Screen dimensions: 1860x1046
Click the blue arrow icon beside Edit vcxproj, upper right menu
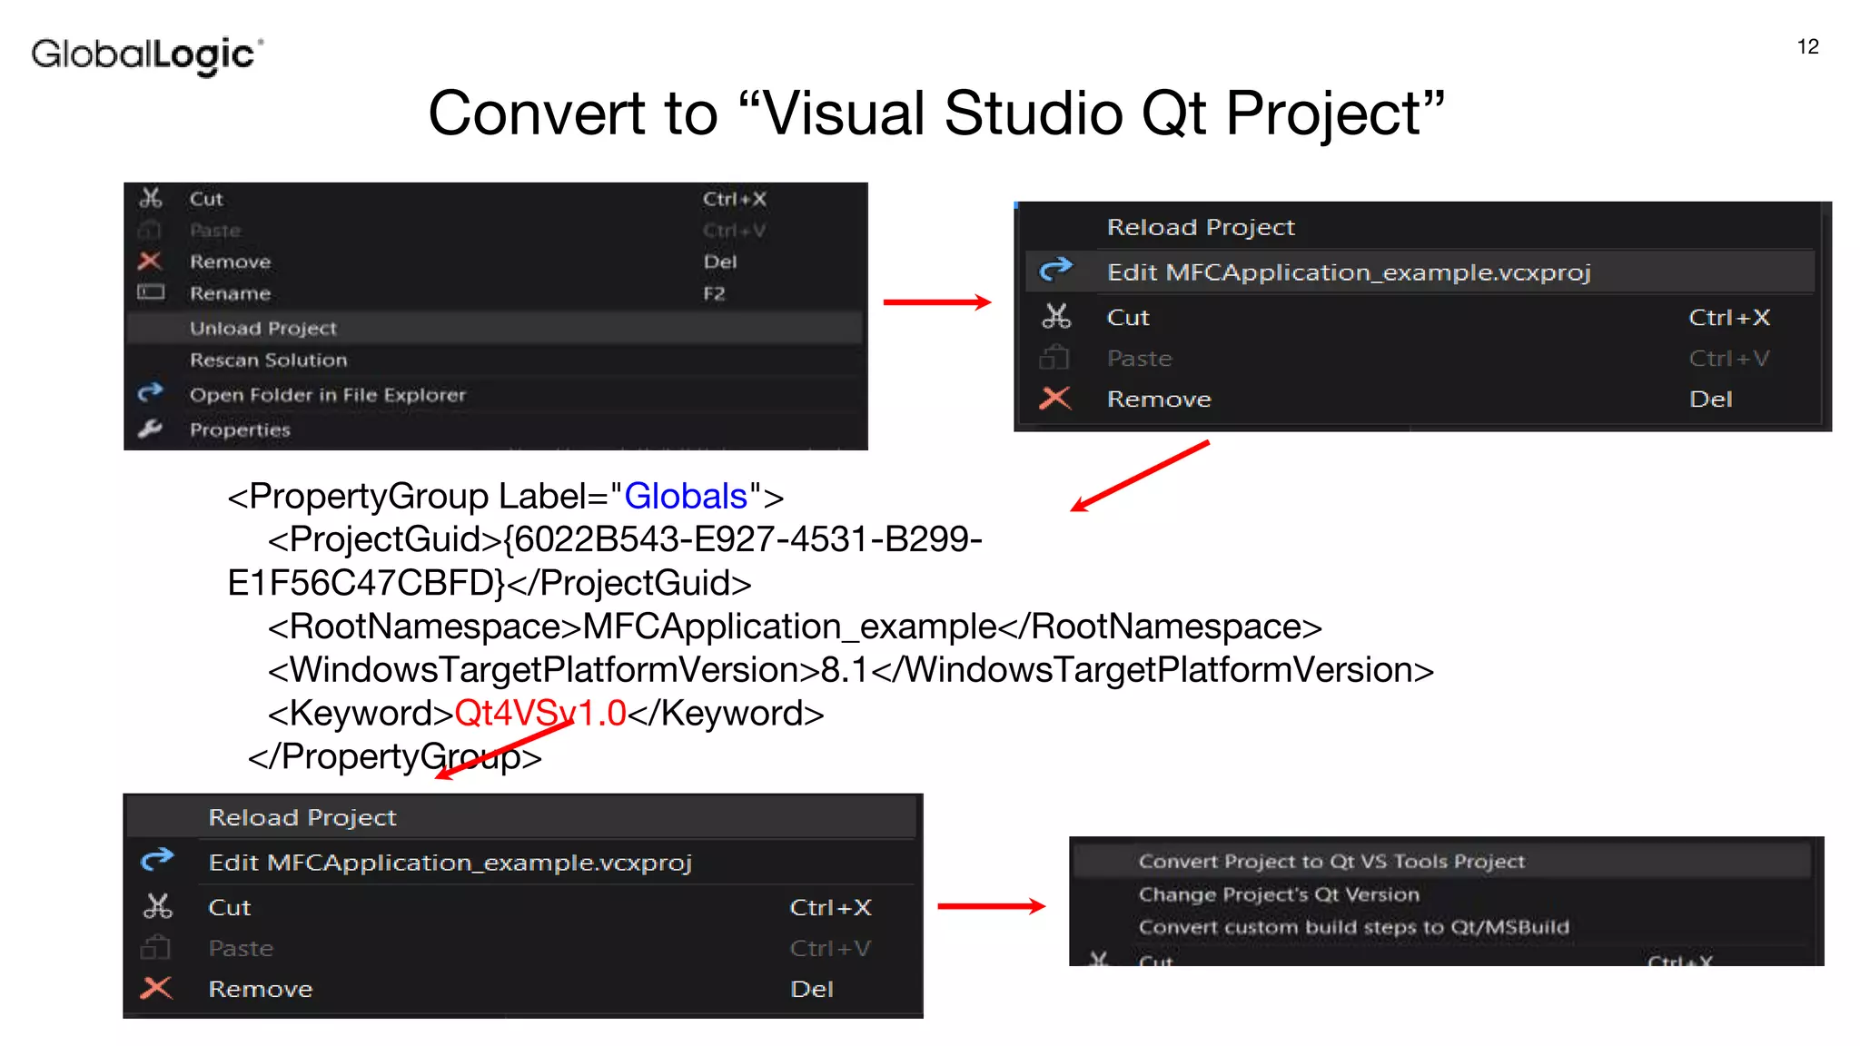[x=1056, y=271]
